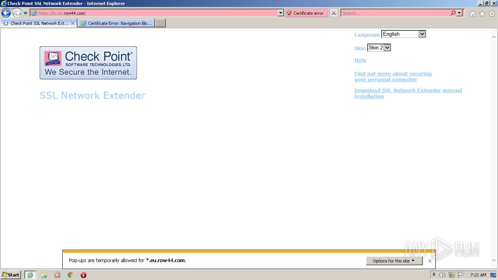The height and width of the screenshot is (280, 498).
Task: Open a new blank tab
Action: coord(160,23)
